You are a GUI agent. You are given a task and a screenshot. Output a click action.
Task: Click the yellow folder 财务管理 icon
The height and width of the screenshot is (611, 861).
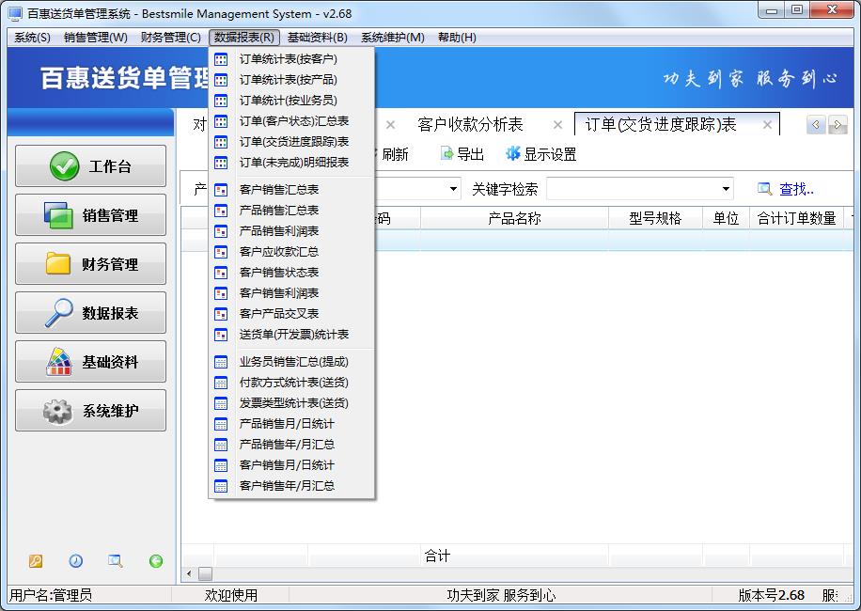tap(58, 264)
